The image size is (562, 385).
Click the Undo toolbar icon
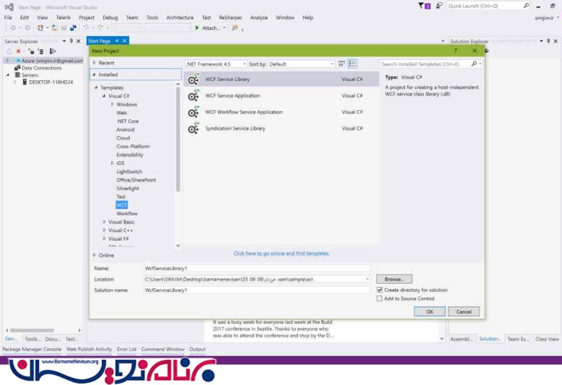click(x=85, y=28)
